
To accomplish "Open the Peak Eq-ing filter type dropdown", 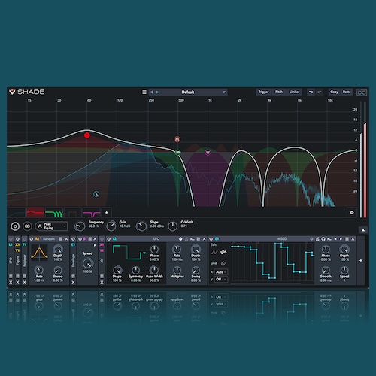I will coord(51,226).
